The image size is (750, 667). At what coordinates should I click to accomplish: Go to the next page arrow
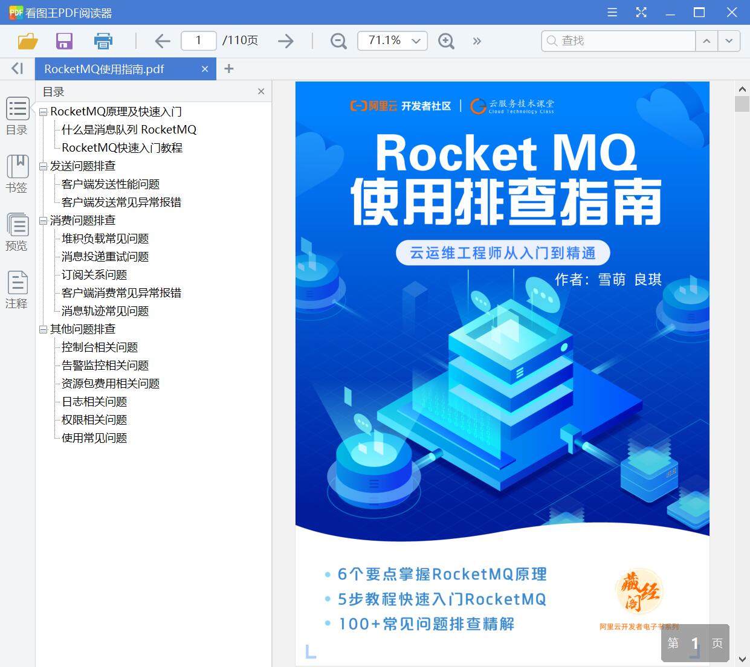point(286,41)
